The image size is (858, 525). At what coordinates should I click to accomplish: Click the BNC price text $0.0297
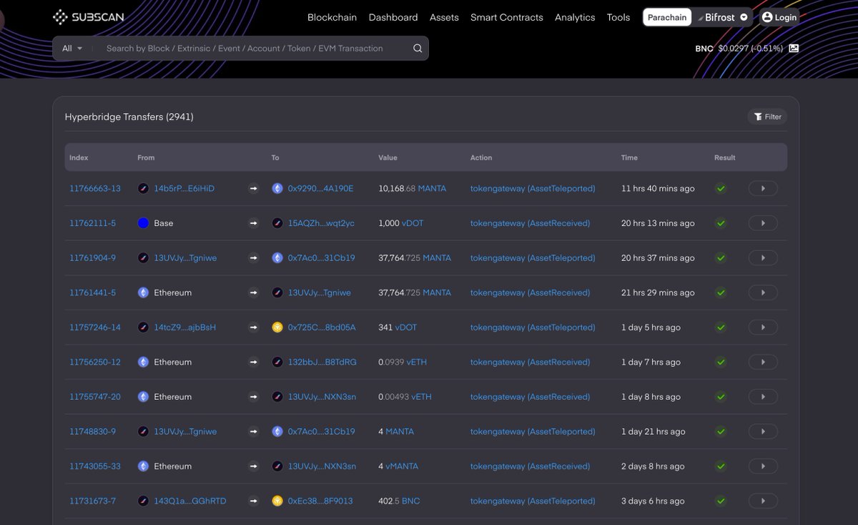tap(733, 49)
